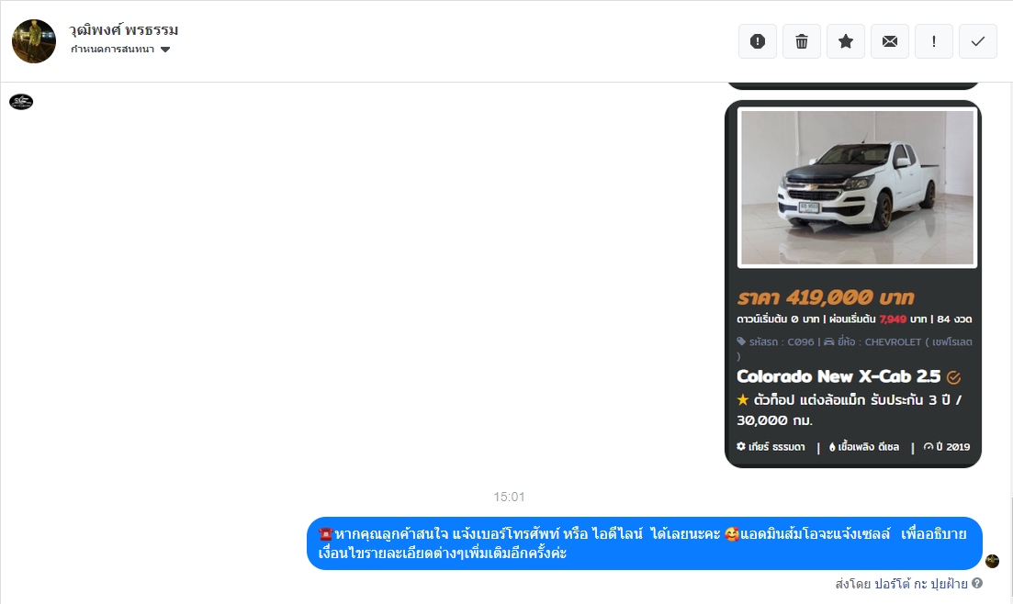Mark the conversation unread with the envelope icon

(890, 41)
